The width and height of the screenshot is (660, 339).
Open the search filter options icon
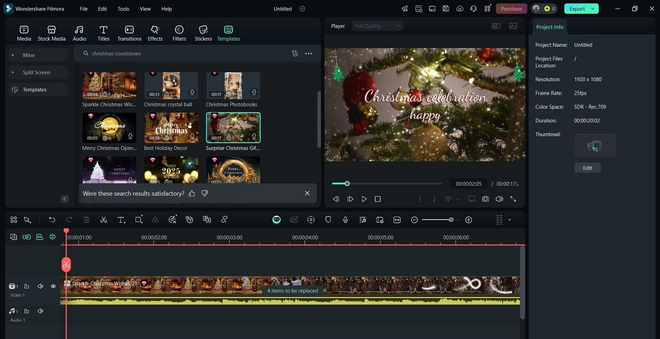[x=295, y=54]
